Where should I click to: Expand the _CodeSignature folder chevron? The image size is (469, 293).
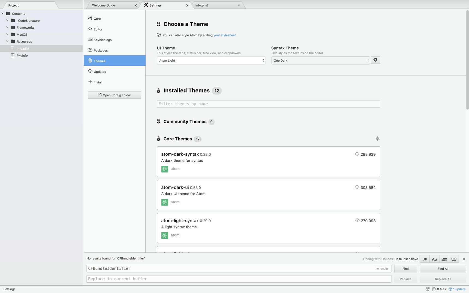(x=7, y=20)
